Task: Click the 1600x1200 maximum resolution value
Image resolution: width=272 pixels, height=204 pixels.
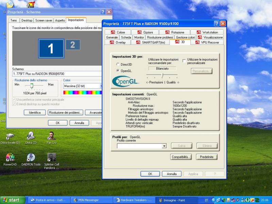Action: tap(180, 106)
